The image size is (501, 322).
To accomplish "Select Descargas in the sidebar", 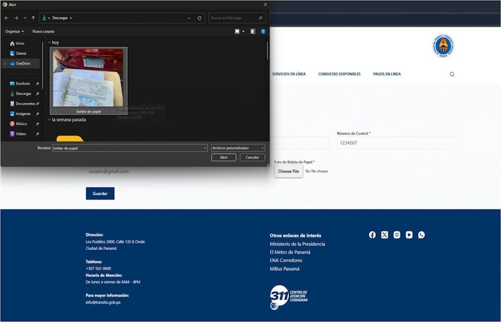I will (x=23, y=93).
